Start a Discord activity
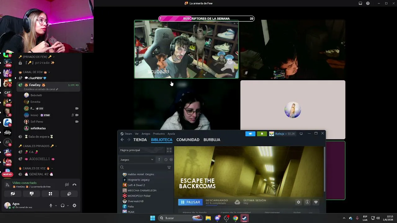This screenshot has width=397, height=223. [50, 194]
